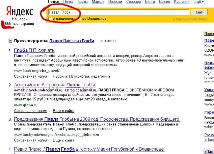Open the Картинки service link
Image resolution: width=214 pixels, height=154 pixels.
pos(182,2)
